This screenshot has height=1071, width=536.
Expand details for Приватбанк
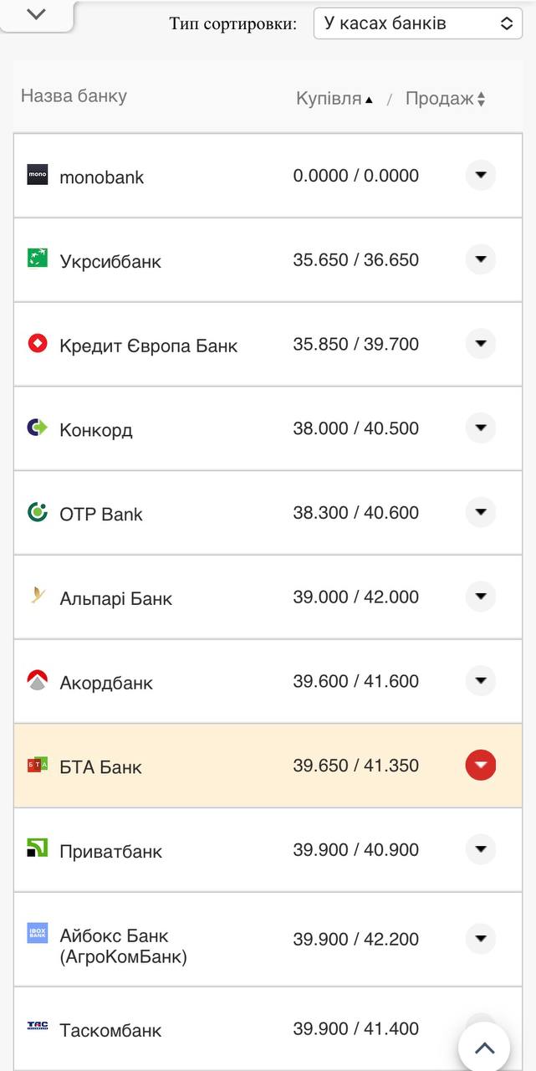tap(480, 848)
